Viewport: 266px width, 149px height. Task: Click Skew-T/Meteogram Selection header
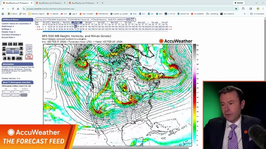[17, 82]
